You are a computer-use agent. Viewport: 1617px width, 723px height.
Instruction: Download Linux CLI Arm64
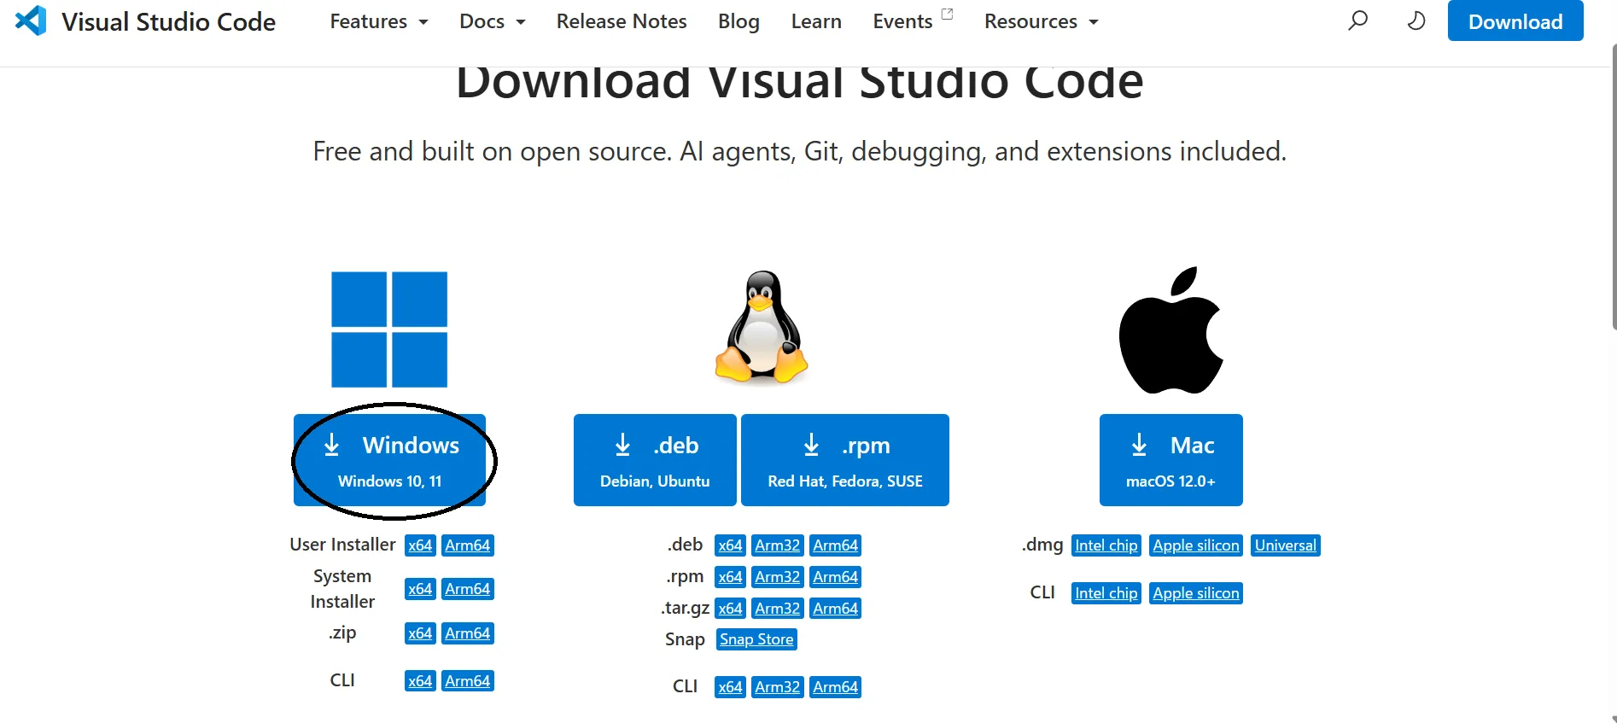[836, 687]
